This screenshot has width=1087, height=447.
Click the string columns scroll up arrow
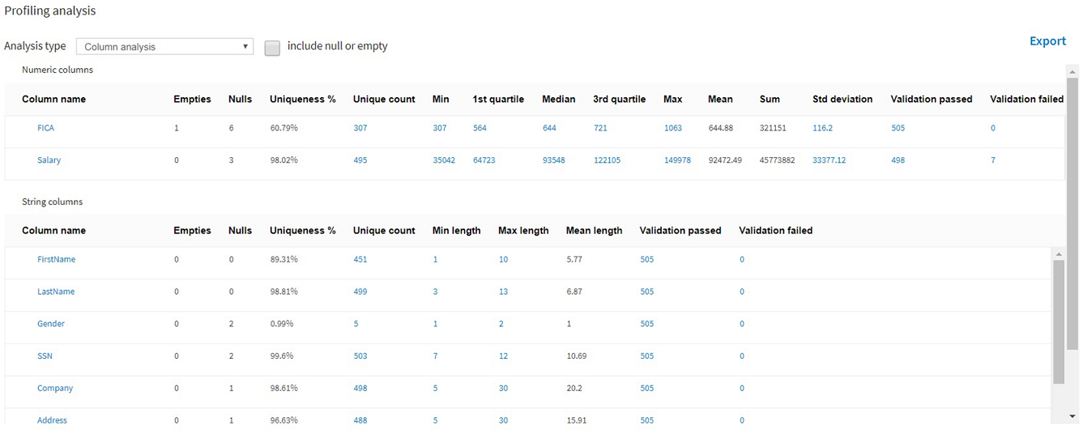click(1059, 254)
